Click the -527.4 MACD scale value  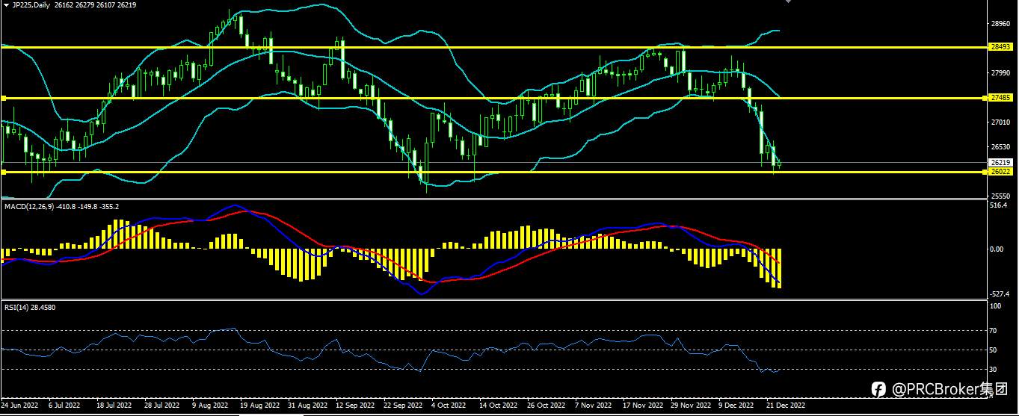tap(1000, 294)
